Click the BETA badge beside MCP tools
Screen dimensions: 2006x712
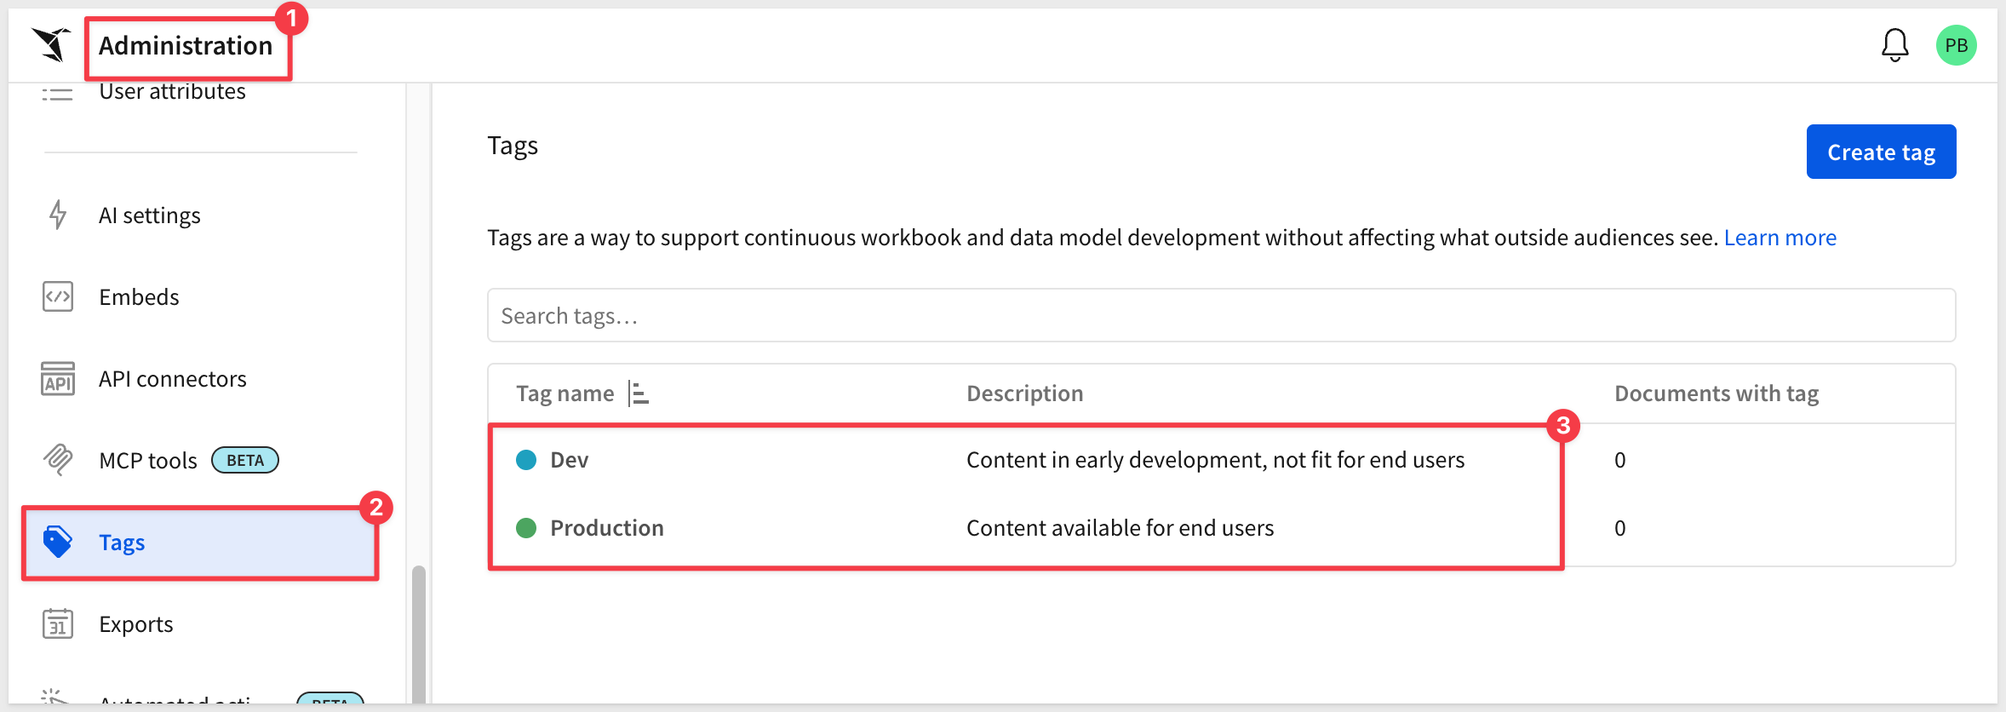click(245, 460)
